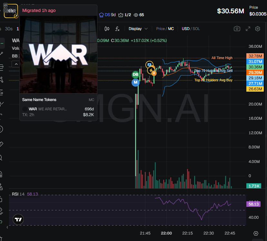Click the Top 70 Holders Avg Buy label
This screenshot has width=267, height=241.
tap(213, 80)
